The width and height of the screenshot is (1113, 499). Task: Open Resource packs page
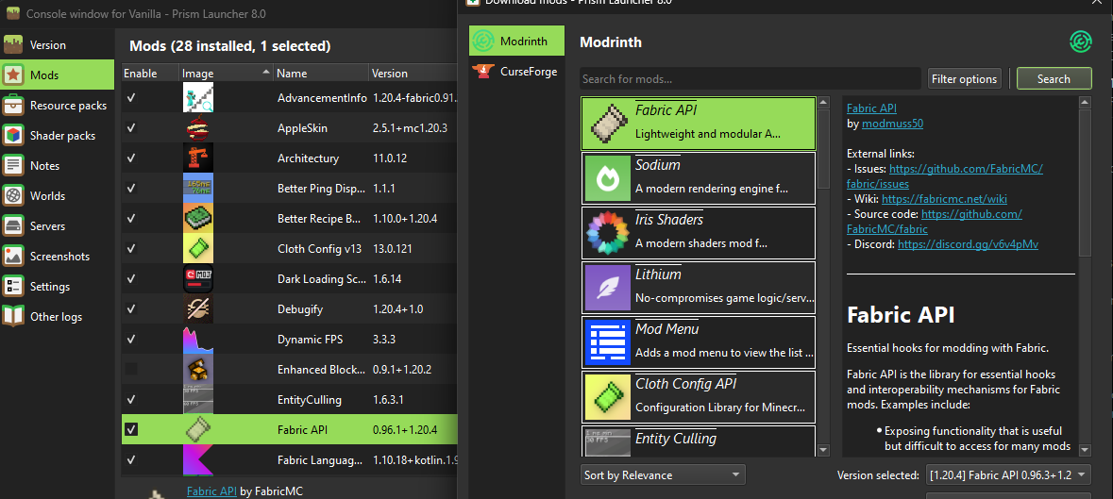pos(57,105)
